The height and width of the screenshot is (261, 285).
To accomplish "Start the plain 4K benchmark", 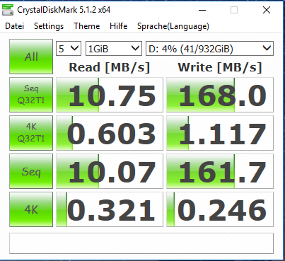I will [x=31, y=209].
